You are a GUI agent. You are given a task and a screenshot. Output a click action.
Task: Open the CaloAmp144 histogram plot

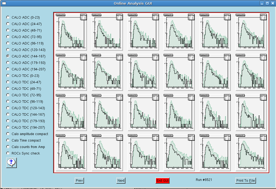tap(71, 32)
